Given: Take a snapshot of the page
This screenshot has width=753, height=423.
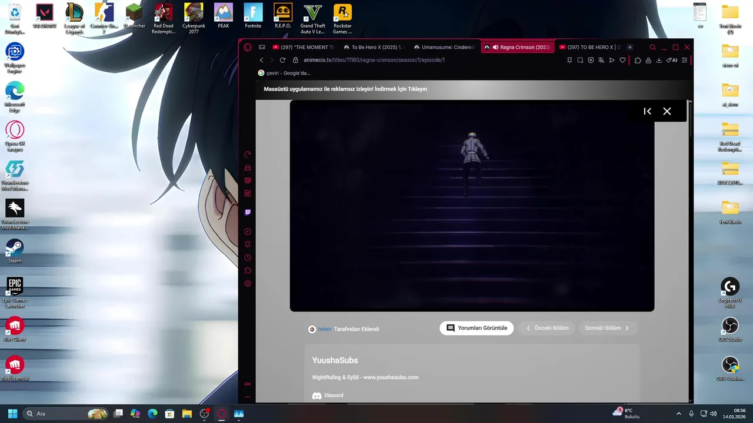Looking at the screenshot, I should coord(580,60).
